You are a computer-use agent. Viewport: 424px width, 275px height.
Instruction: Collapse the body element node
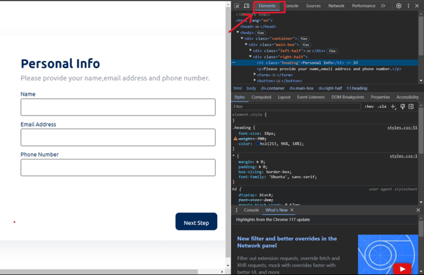click(x=238, y=32)
